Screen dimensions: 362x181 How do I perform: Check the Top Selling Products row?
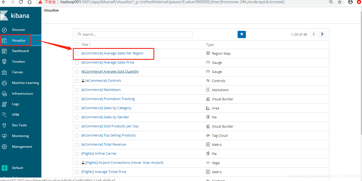(77, 136)
